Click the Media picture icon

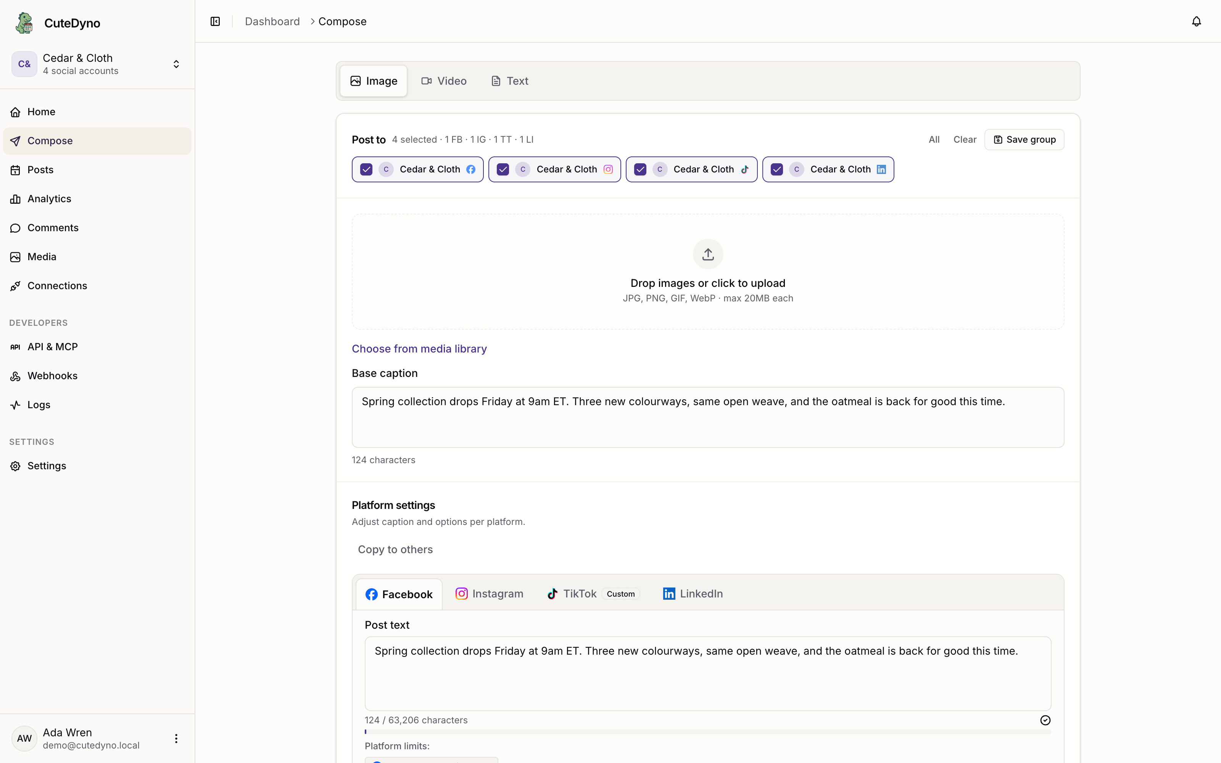tap(16, 257)
